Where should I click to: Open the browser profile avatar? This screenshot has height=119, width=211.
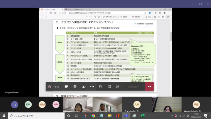165,13
